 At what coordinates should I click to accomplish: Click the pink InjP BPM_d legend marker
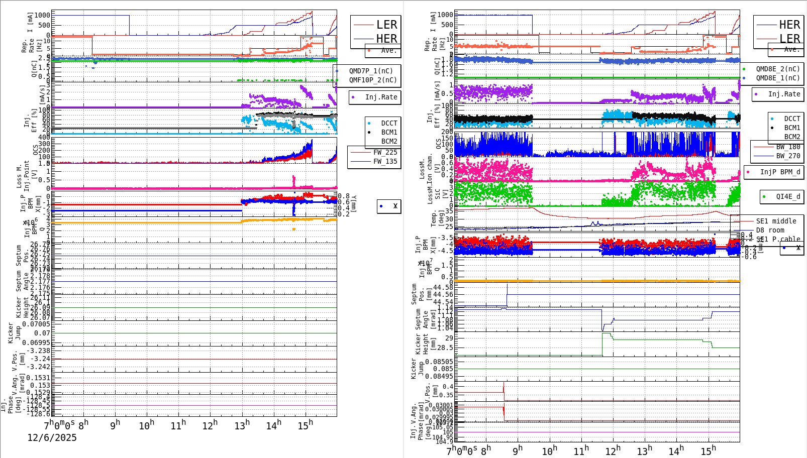coord(747,172)
